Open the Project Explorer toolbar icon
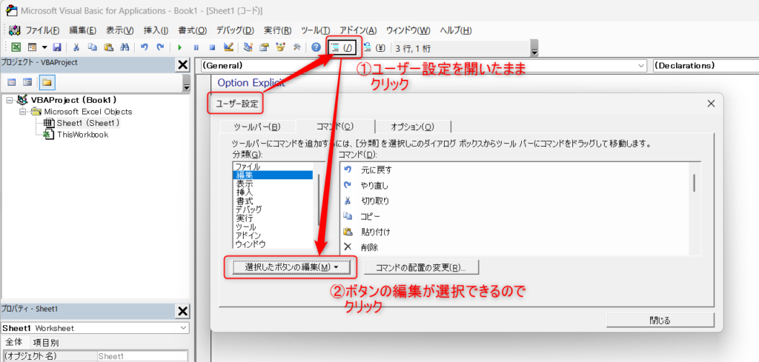 [x=248, y=47]
